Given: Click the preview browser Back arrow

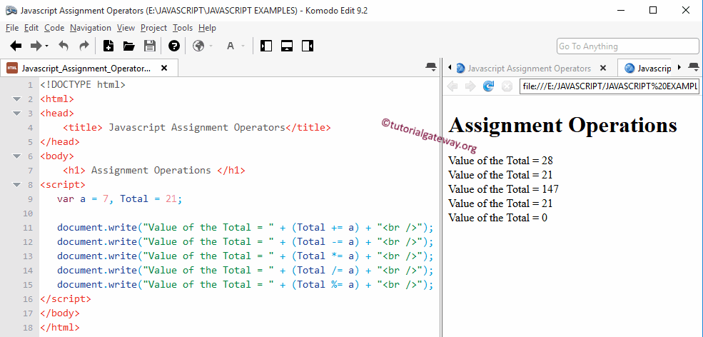Looking at the screenshot, I should click(452, 86).
